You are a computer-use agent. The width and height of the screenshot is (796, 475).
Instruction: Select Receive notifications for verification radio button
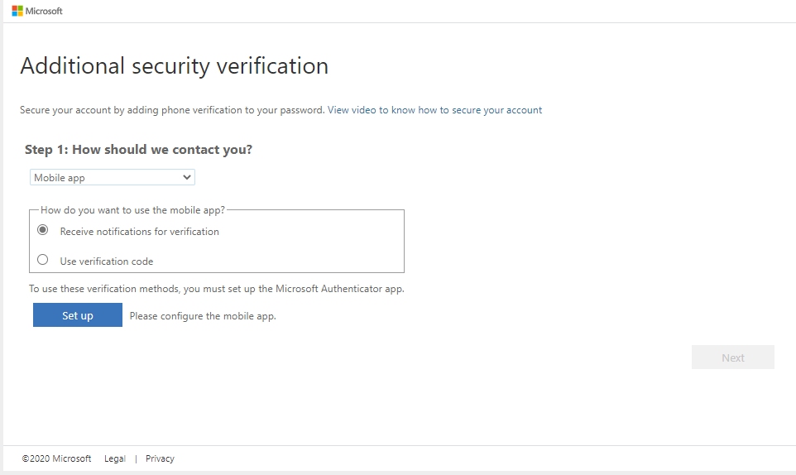click(43, 230)
